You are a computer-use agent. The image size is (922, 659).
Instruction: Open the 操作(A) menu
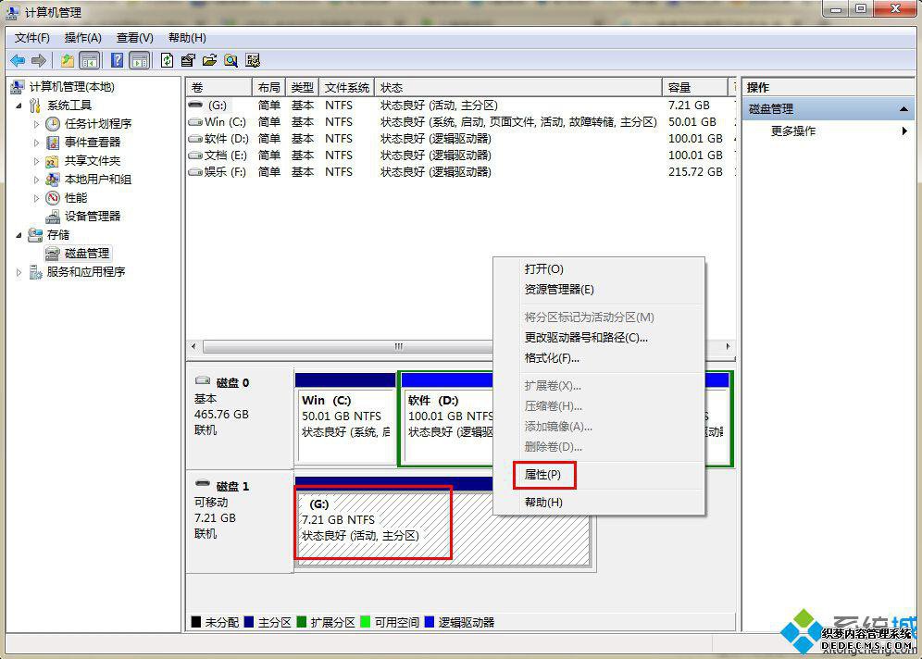coord(83,38)
